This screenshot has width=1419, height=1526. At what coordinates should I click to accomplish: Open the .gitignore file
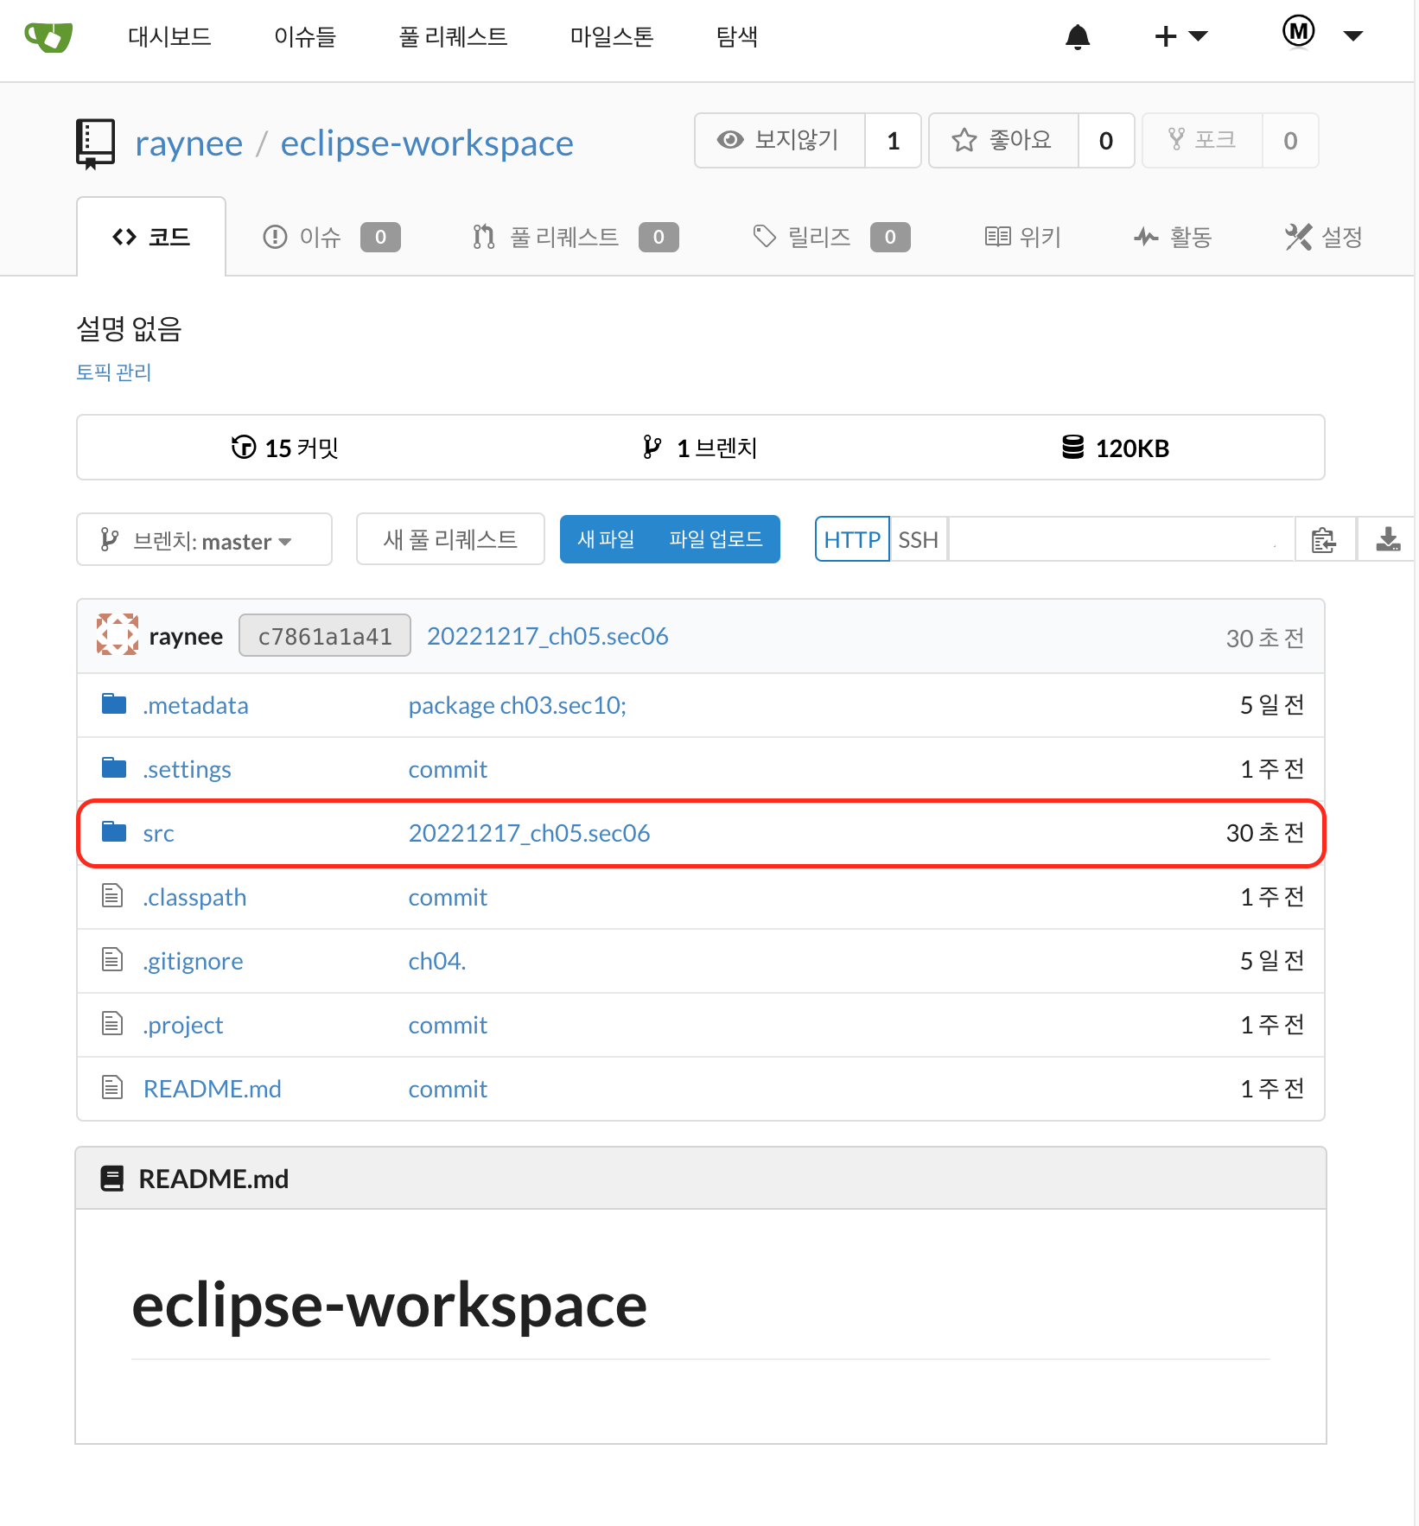coord(193,962)
